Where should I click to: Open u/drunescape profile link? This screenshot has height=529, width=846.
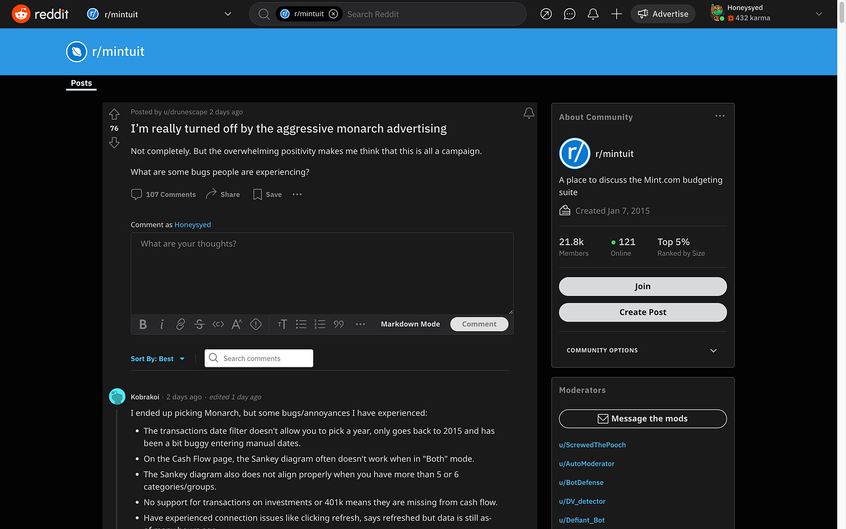(185, 112)
